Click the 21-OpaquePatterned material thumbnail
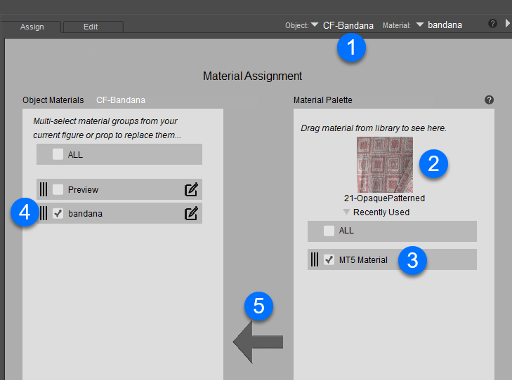The width and height of the screenshot is (512, 380). (x=384, y=165)
